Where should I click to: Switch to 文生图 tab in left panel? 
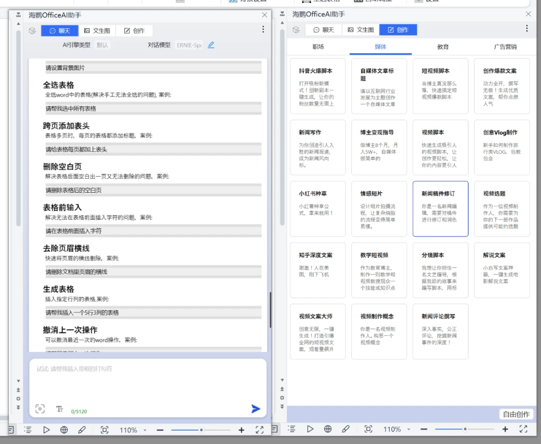click(97, 31)
